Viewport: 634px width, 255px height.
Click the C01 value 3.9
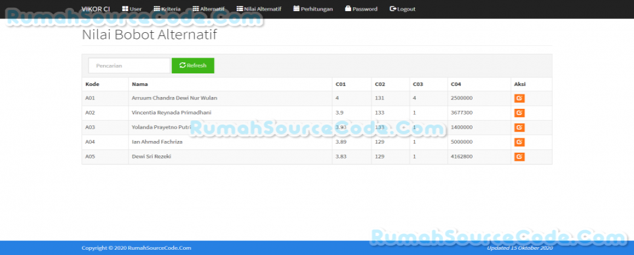tap(340, 113)
